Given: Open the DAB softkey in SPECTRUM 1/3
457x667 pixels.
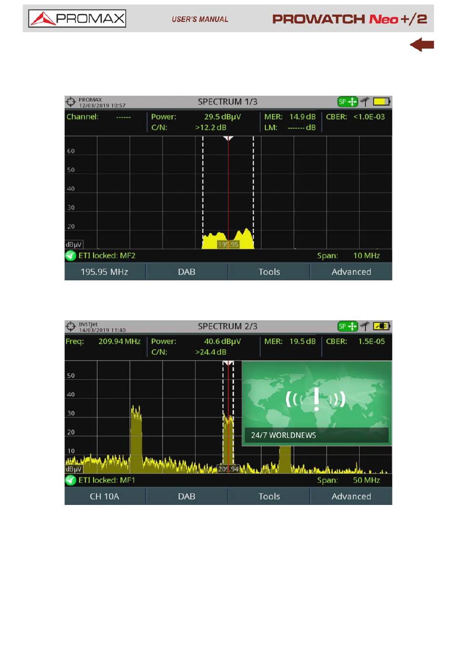Looking at the screenshot, I should [187, 272].
